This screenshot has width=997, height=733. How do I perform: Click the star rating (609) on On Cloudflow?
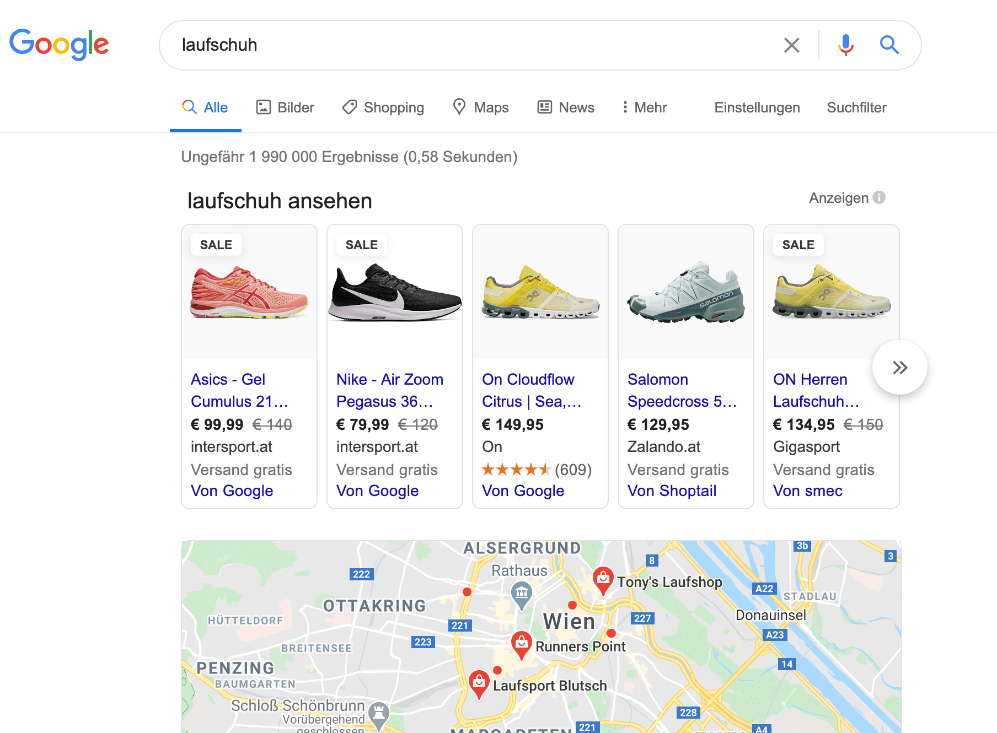[x=537, y=470]
